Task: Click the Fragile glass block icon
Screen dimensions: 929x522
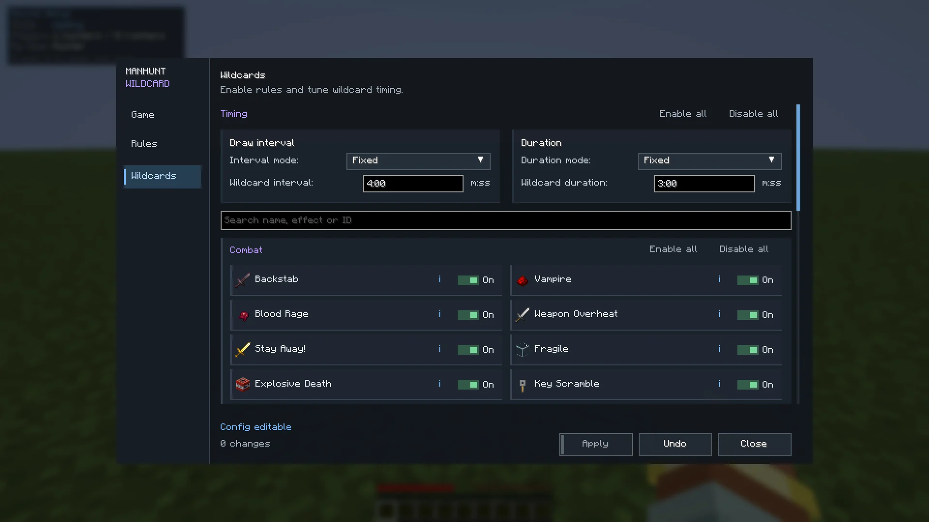Action: click(x=522, y=349)
